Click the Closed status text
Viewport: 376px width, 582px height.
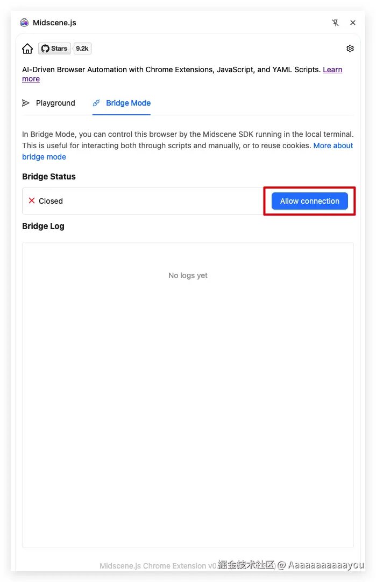point(51,201)
